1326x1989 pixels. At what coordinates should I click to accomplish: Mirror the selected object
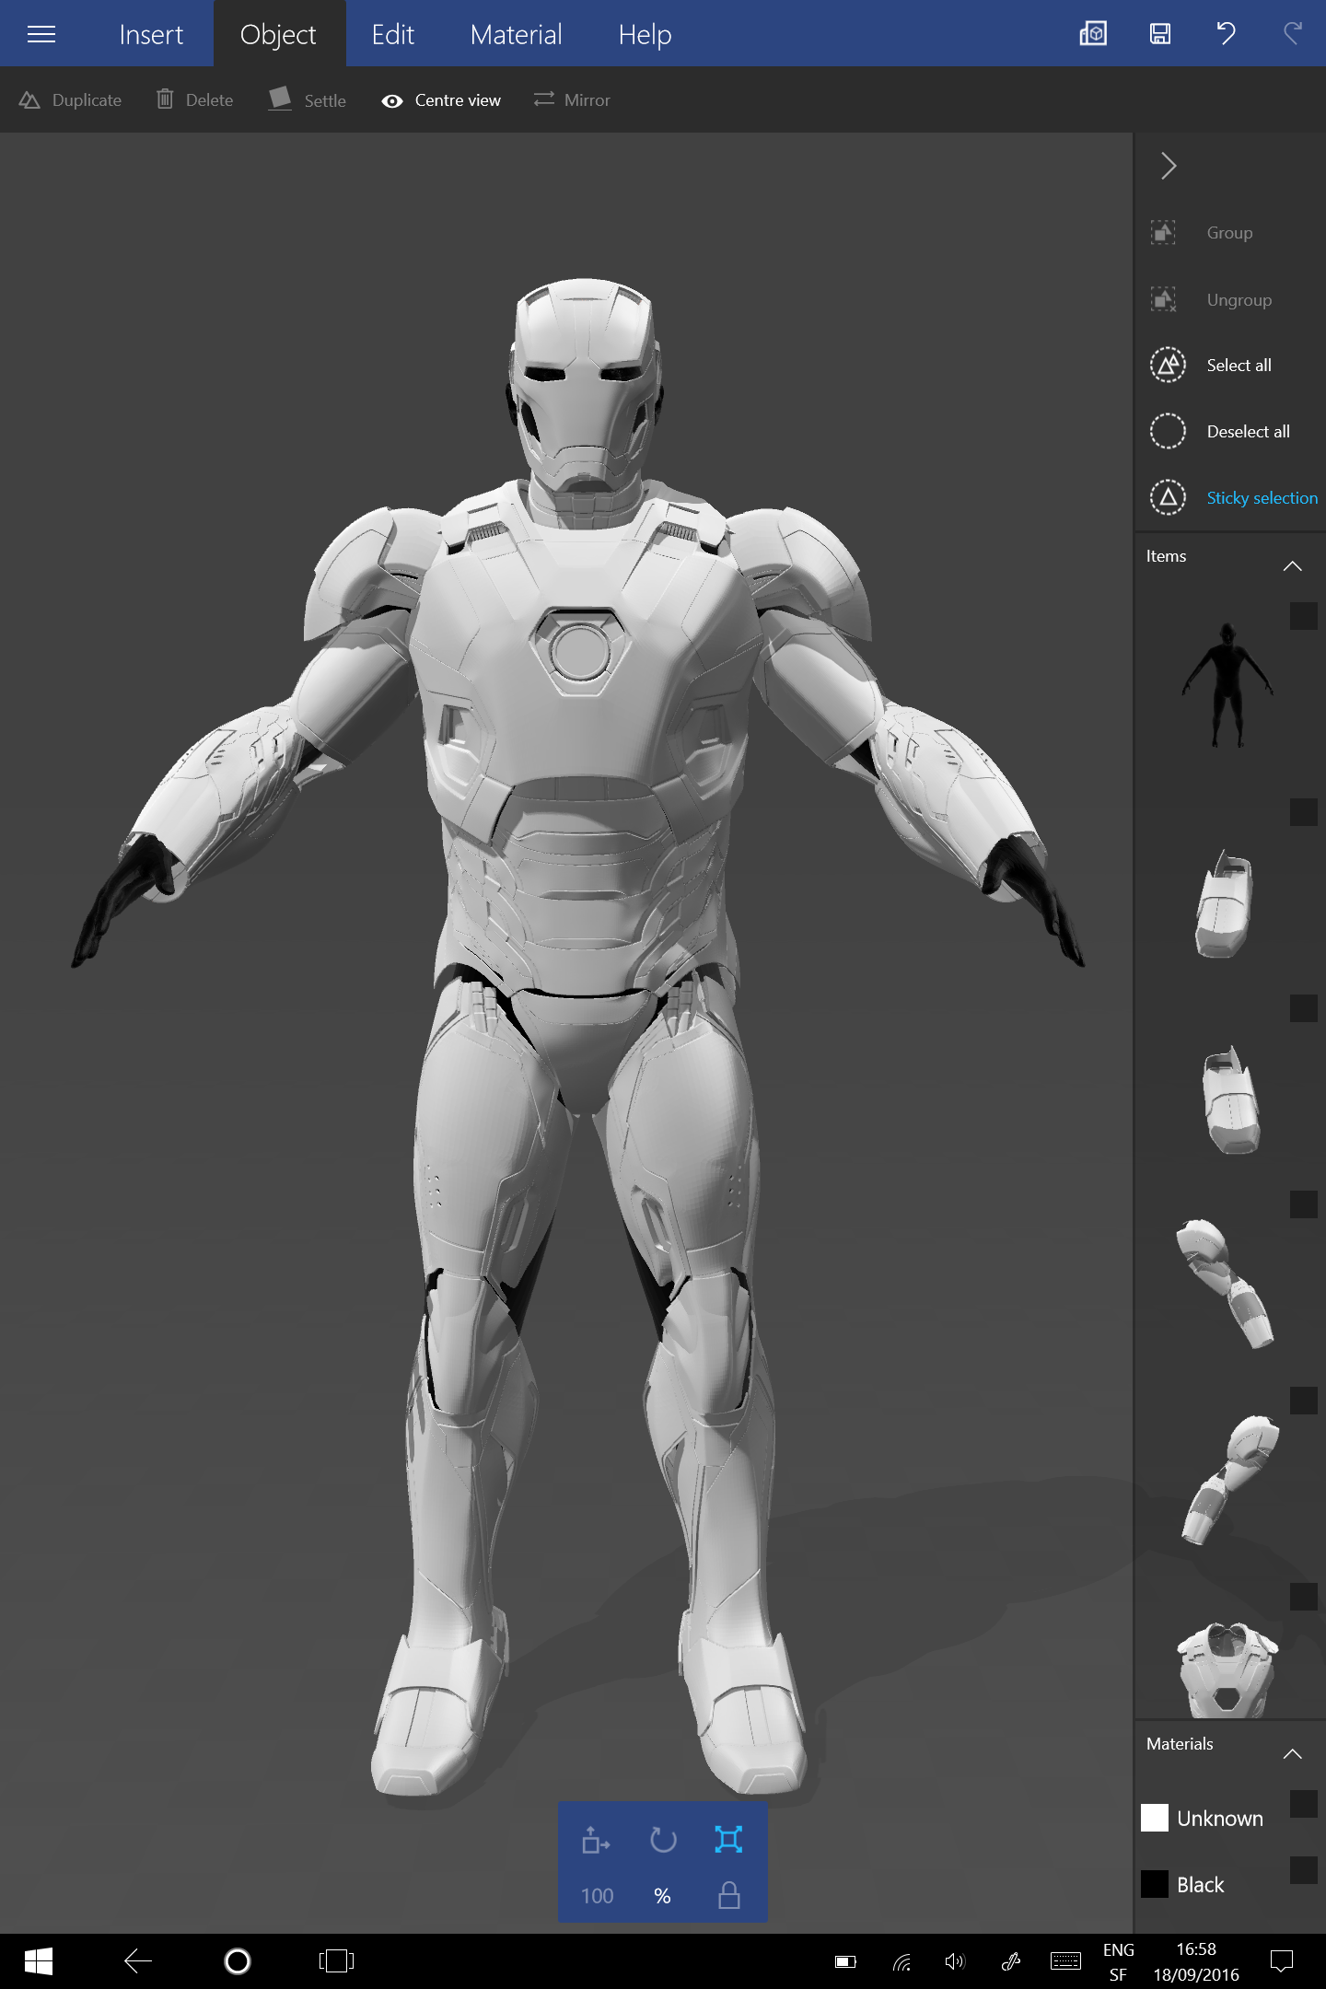(572, 99)
